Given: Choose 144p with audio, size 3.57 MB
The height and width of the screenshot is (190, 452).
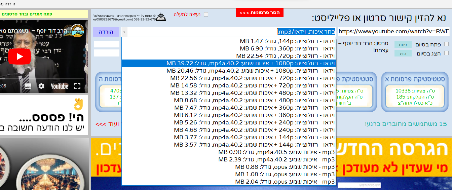Looking at the screenshot, I should (229, 145).
